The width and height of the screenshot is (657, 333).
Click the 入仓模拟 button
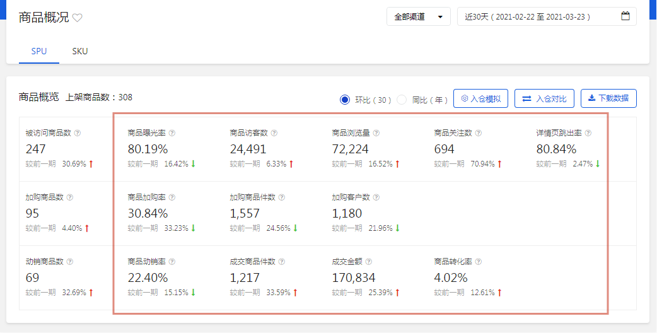coord(480,98)
